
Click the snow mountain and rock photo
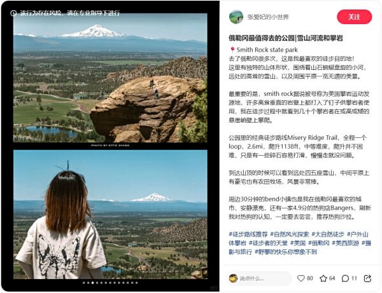[x=110, y=78]
